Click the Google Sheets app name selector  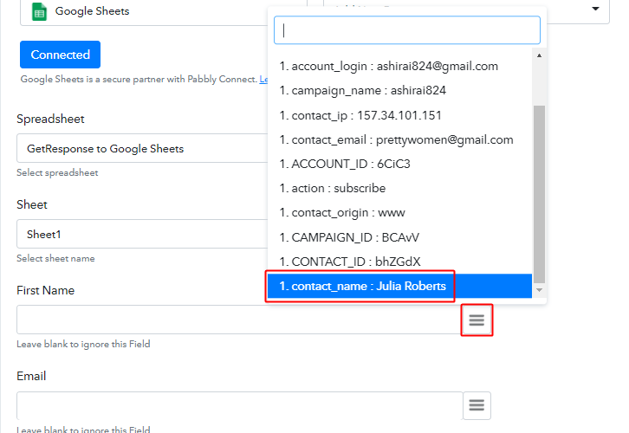coord(144,11)
